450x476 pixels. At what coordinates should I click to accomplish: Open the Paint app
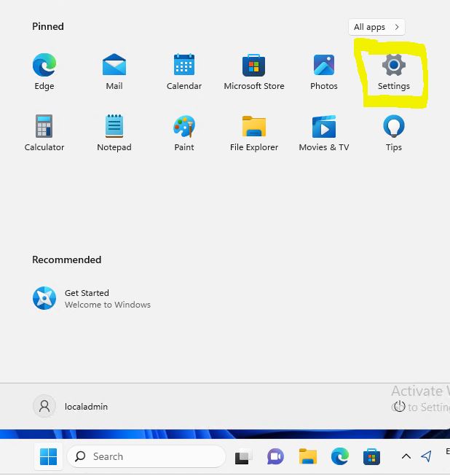coord(184,133)
